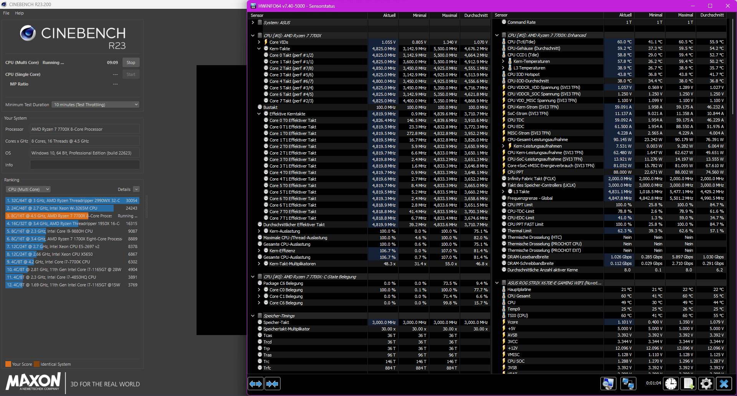Collapse the C-State Belegung sensor group
The image size is (737, 396).
[x=253, y=277]
